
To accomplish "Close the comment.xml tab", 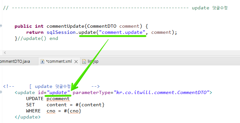I will [76, 61].
